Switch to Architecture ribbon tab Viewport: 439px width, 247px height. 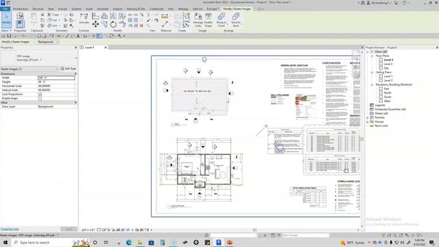point(21,9)
